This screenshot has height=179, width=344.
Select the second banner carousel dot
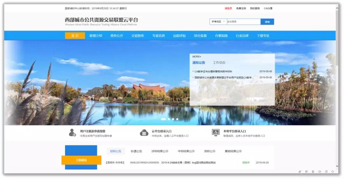169,119
